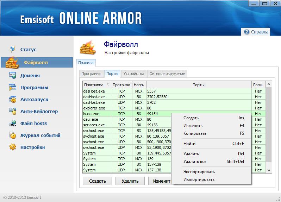Select the System row with port 139
Viewport: 281px width, 202px height.
pos(127,159)
